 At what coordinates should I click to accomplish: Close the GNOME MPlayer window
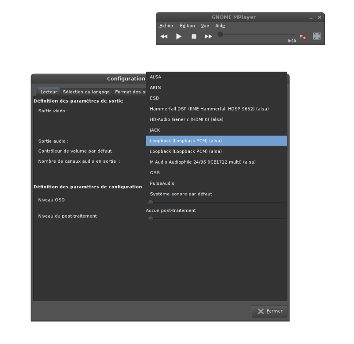click(x=319, y=17)
